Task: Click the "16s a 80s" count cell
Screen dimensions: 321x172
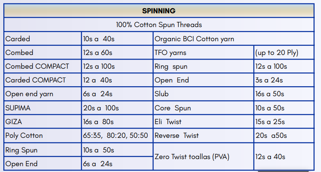Action: click(99, 122)
